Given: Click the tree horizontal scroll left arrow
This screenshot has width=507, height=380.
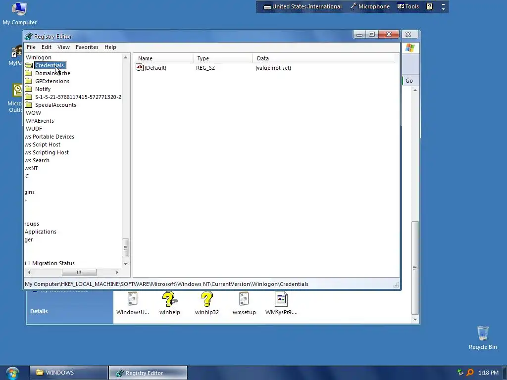Looking at the screenshot, I should pyautogui.click(x=29, y=273).
